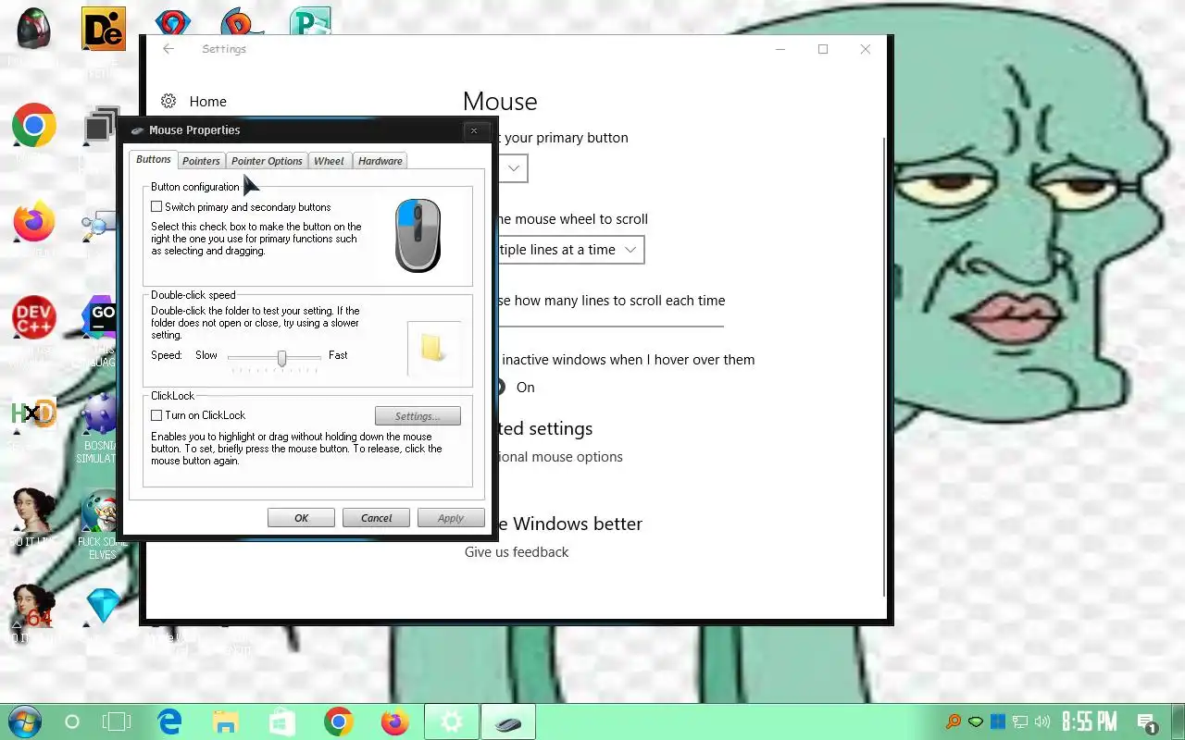The width and height of the screenshot is (1185, 740).
Task: Open the stacked windows desktop icon
Action: (x=101, y=127)
